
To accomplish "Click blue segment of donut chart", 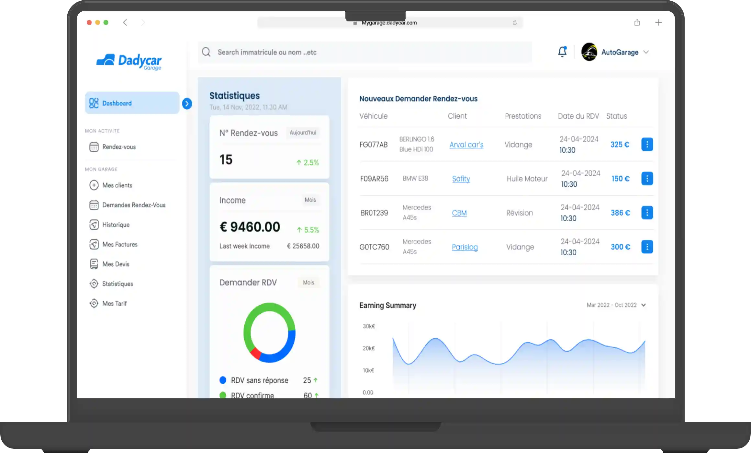I will (x=285, y=352).
